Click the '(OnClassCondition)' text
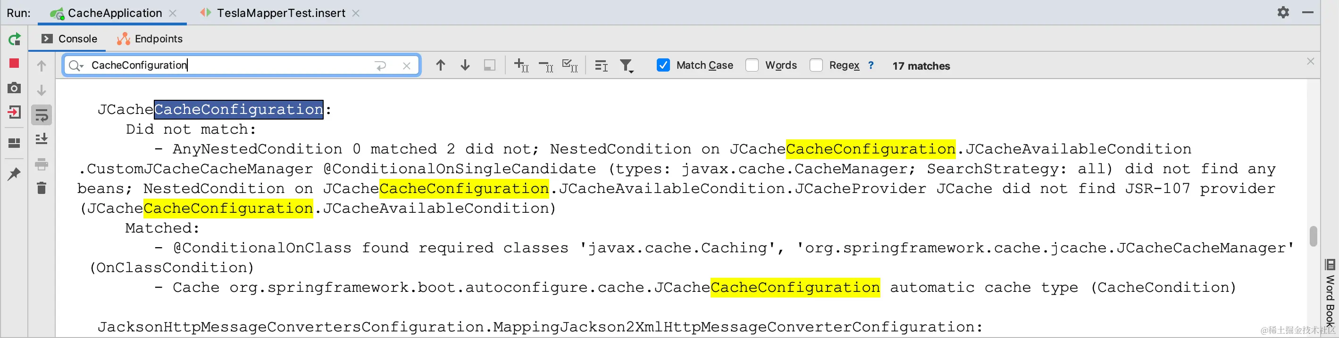 172,267
